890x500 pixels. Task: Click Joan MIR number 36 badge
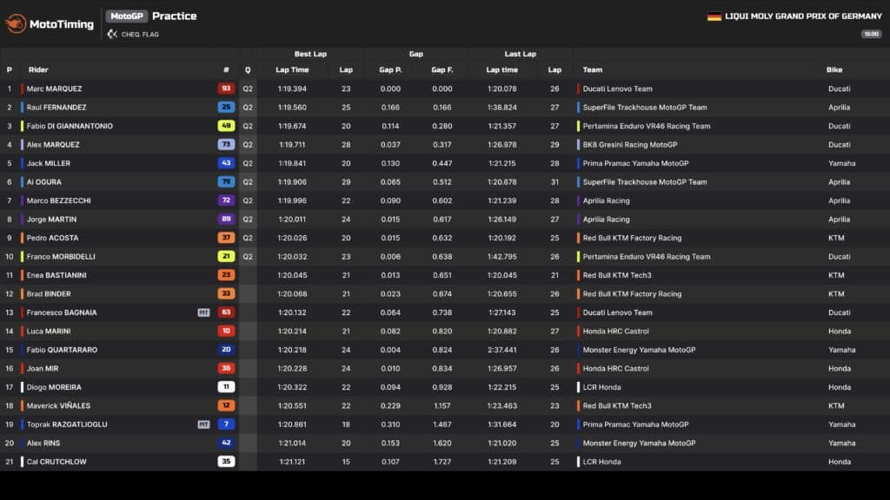click(x=226, y=368)
